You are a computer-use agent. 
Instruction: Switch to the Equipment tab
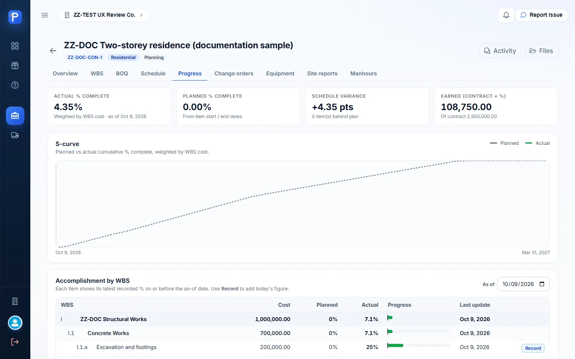[x=280, y=73]
